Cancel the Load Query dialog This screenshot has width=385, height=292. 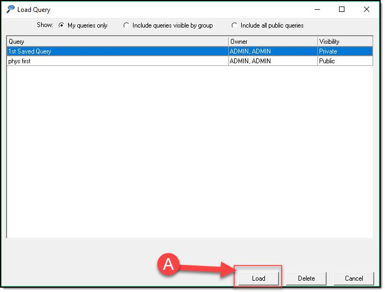click(x=354, y=278)
